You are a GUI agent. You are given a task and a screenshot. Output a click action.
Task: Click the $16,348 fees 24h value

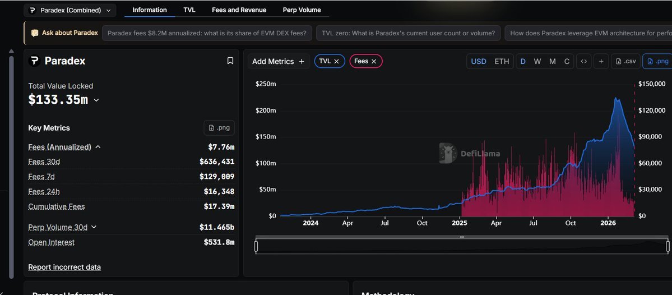219,191
